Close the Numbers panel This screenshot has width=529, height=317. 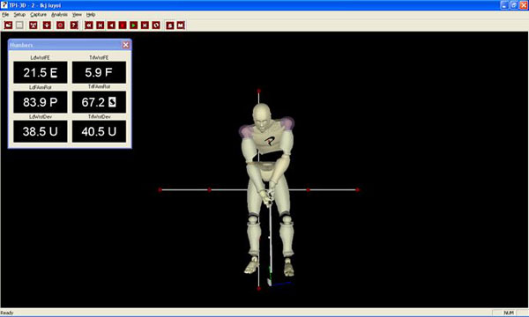(x=126, y=45)
